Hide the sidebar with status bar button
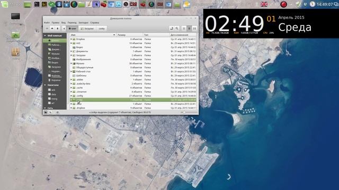339x190 pixels. click(58, 112)
